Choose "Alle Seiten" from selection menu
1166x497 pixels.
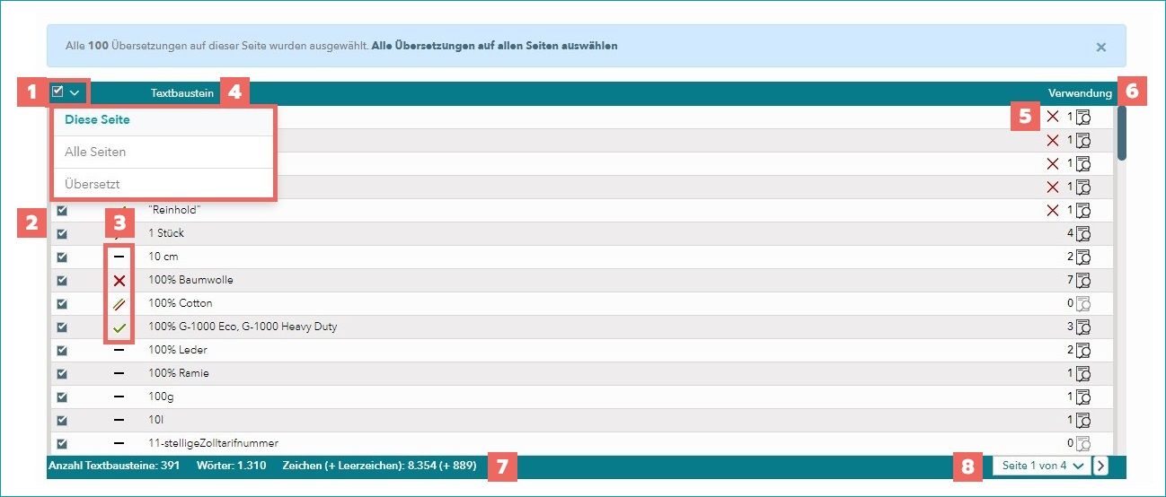click(163, 153)
